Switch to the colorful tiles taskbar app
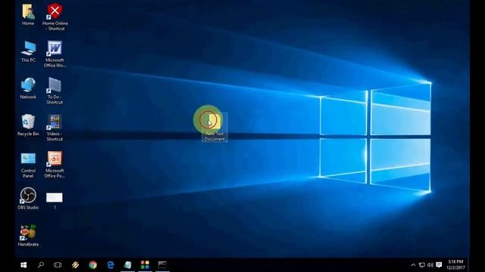Screen dimensions: 485x272 [x=145, y=265]
